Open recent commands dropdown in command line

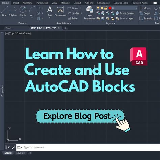[x=20, y=147]
